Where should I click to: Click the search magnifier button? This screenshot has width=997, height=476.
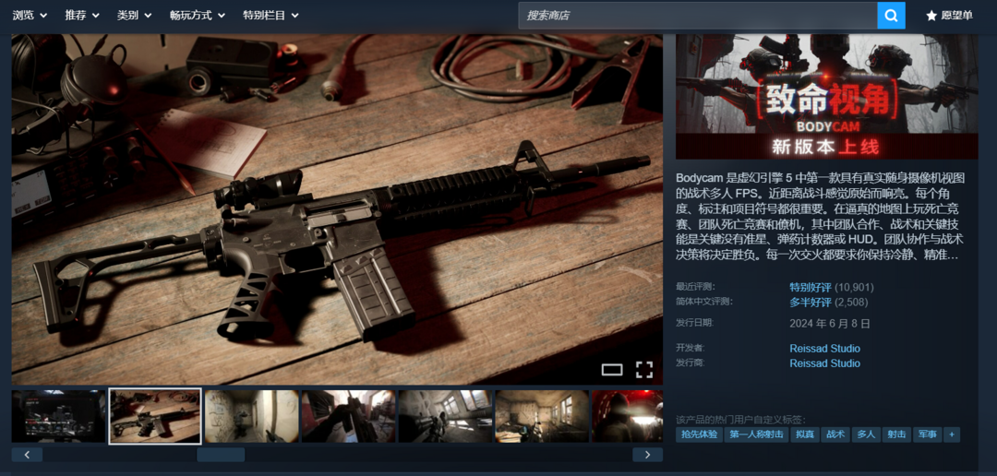click(x=891, y=16)
